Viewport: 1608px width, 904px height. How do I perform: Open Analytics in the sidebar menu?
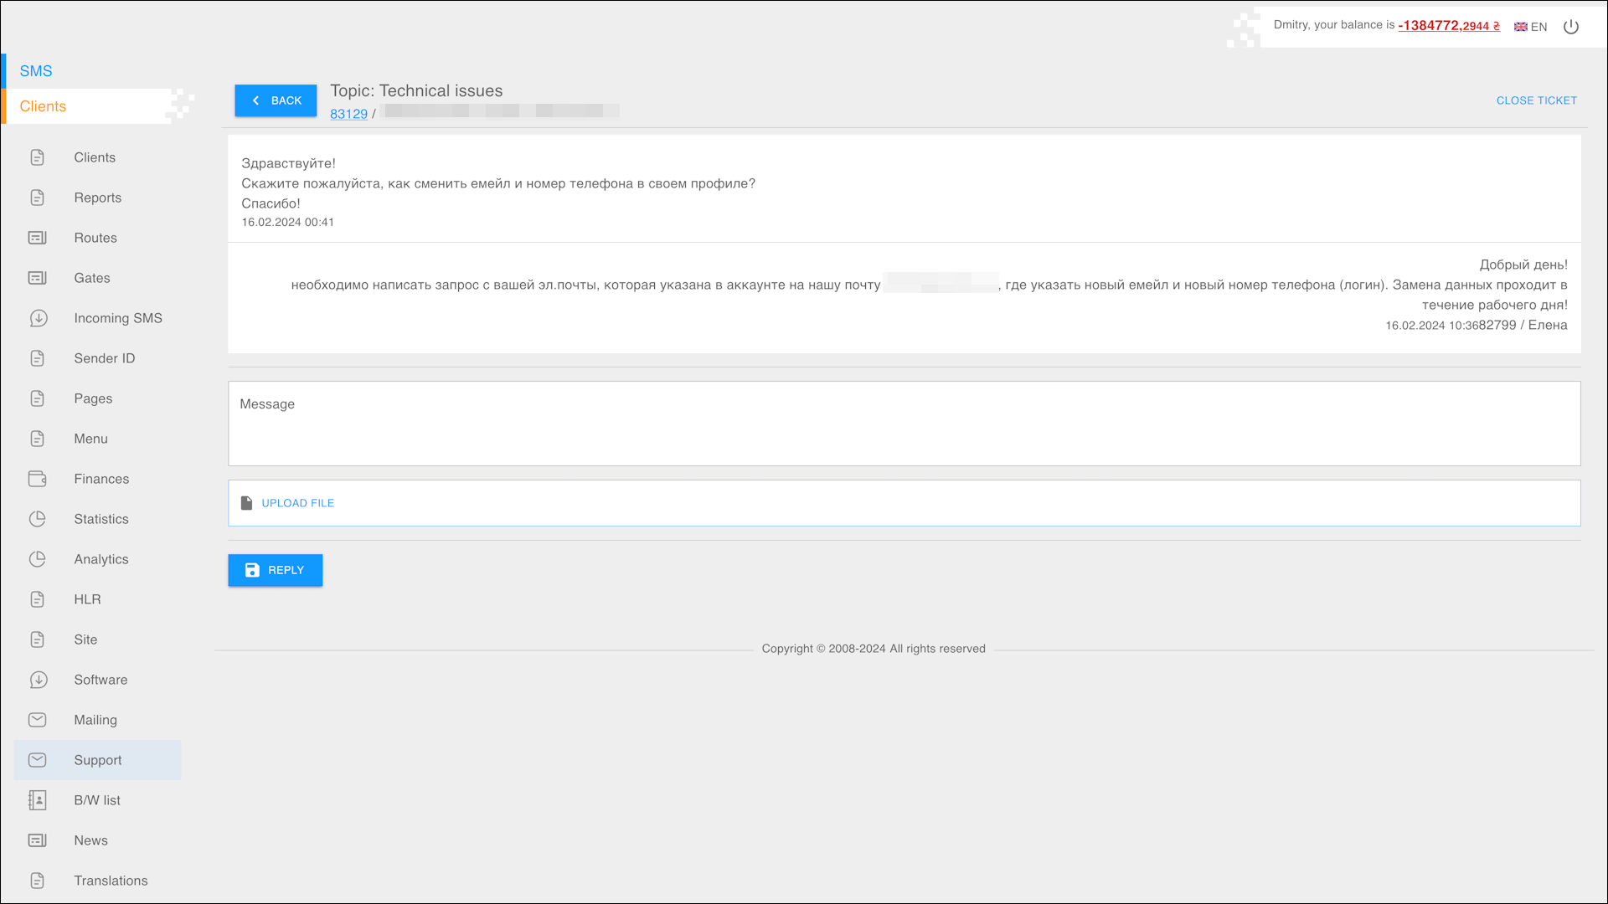pos(100,559)
